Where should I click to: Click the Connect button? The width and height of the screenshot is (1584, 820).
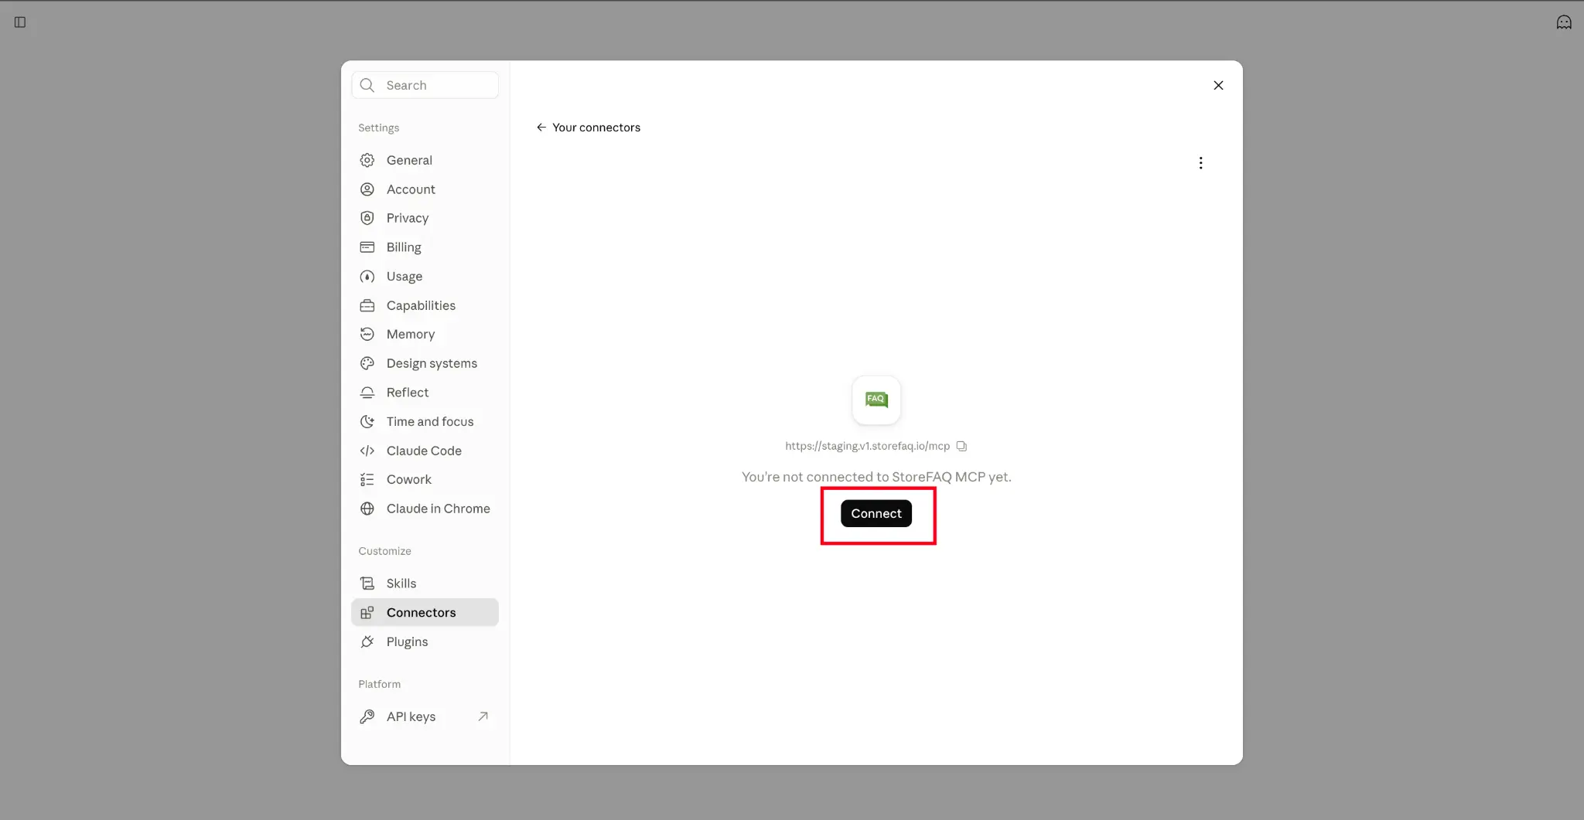pyautogui.click(x=876, y=513)
